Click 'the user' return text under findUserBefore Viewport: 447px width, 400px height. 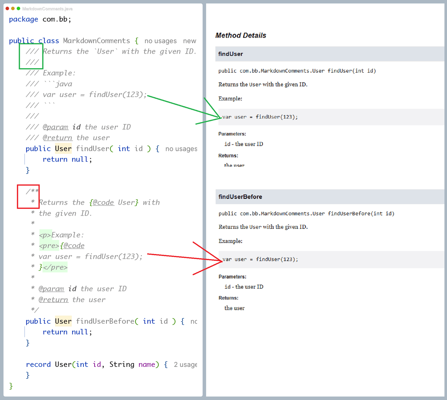pyautogui.click(x=234, y=308)
